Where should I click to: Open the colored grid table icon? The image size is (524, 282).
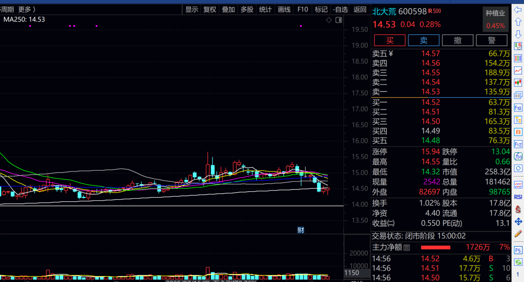518,58
